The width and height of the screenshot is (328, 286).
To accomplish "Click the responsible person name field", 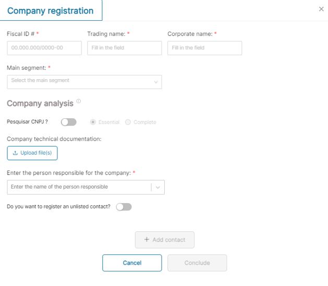I will [x=79, y=187].
